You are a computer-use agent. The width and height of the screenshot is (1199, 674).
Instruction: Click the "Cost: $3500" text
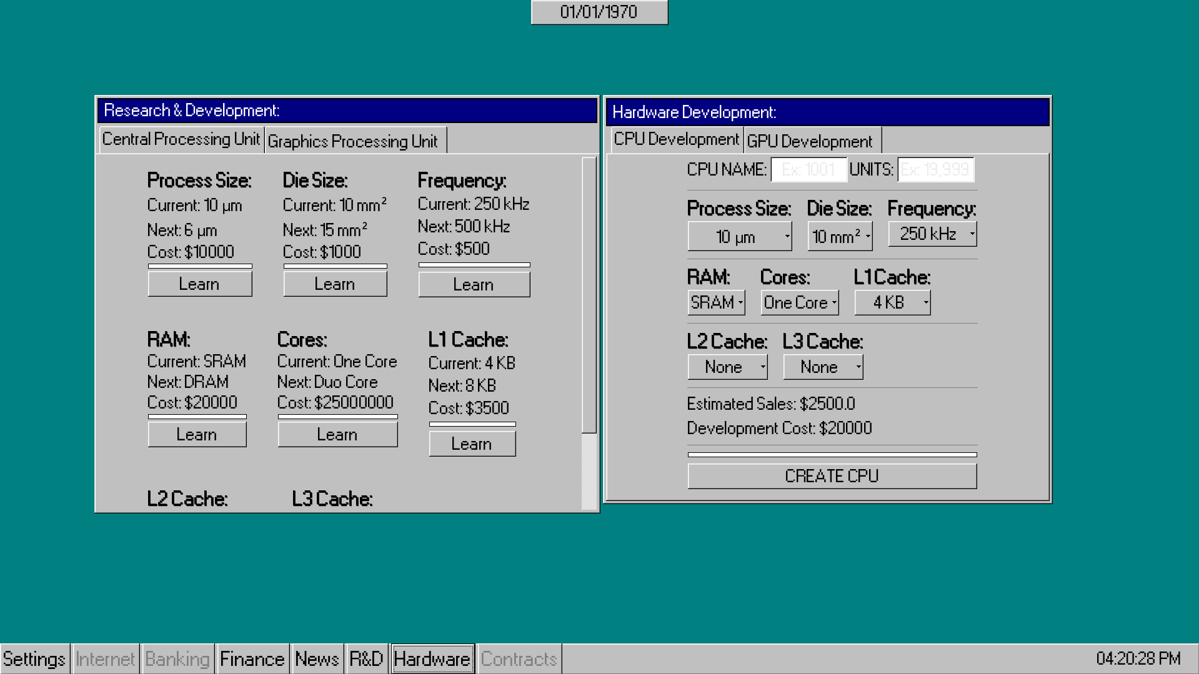coord(469,409)
